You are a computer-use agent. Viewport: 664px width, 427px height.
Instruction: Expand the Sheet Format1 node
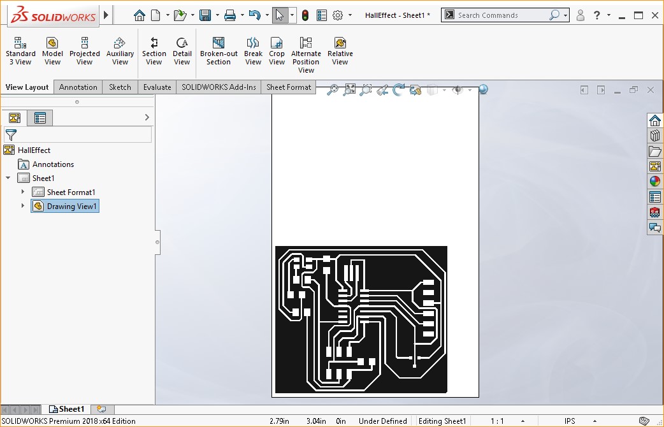[x=23, y=192]
